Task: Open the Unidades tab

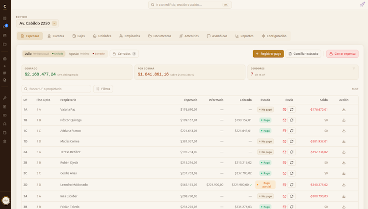Action: [102, 36]
